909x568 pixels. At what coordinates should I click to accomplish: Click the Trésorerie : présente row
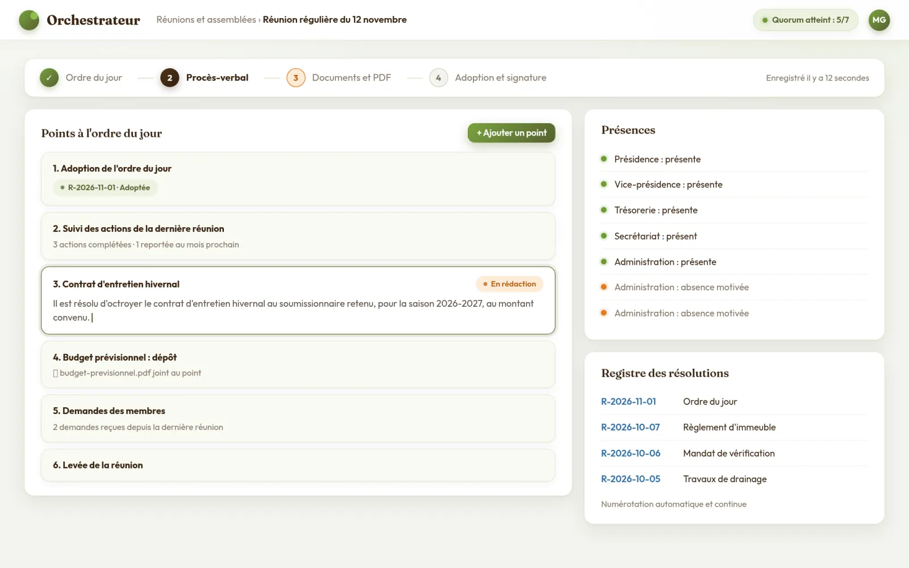pyautogui.click(x=734, y=210)
